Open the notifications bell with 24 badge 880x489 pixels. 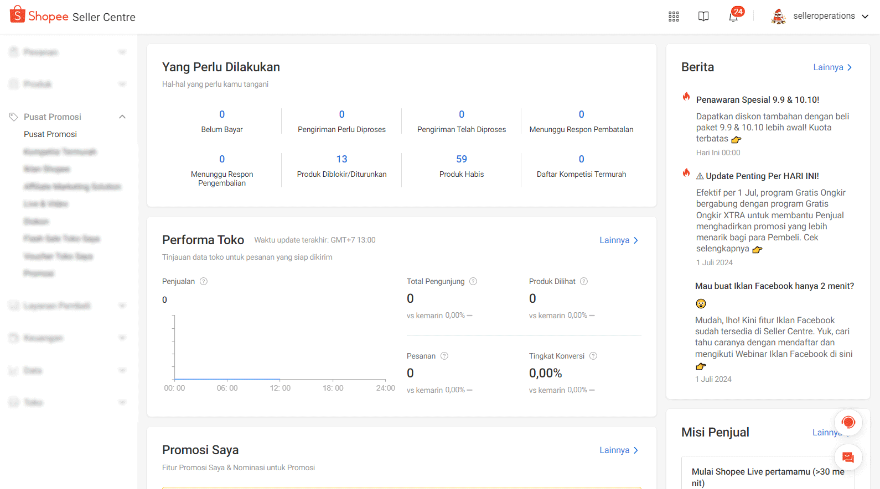(x=733, y=17)
